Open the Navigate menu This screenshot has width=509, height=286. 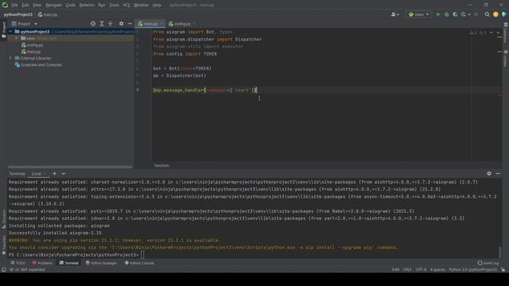[53, 6]
